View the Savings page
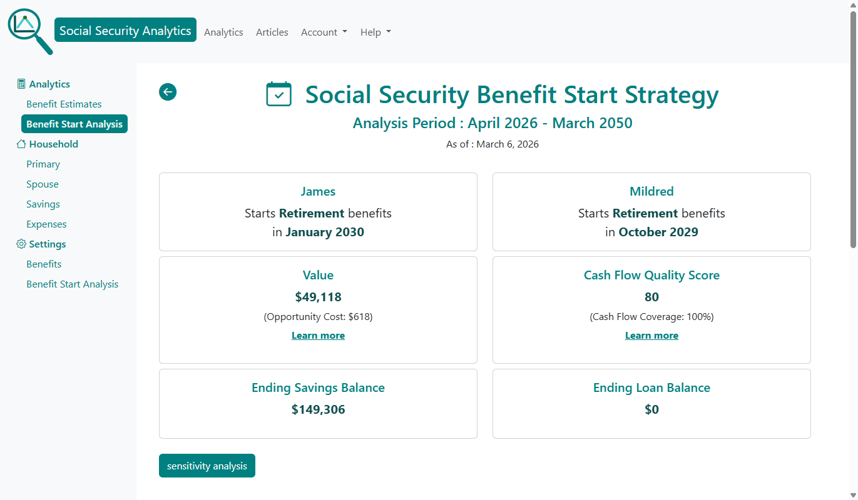 coord(43,204)
